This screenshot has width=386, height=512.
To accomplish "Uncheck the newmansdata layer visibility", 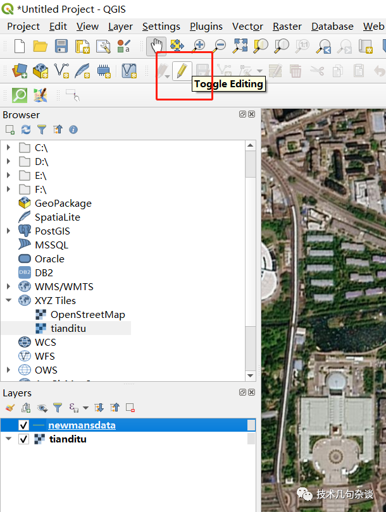I will tap(24, 425).
